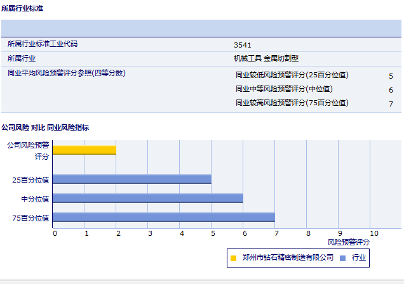Screen dimensions: 404x284
Task: Select the industry code value 3541
Action: click(x=242, y=45)
